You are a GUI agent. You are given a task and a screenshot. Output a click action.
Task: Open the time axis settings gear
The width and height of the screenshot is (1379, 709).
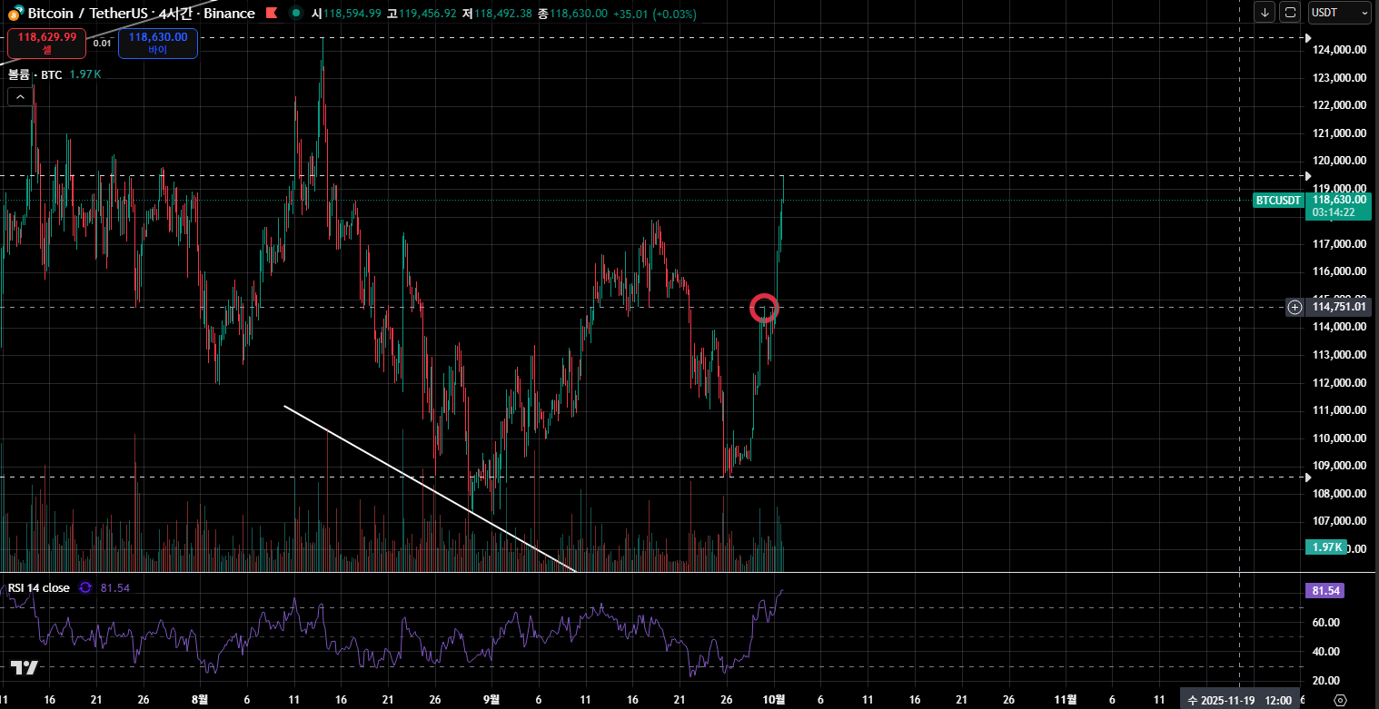click(1340, 699)
